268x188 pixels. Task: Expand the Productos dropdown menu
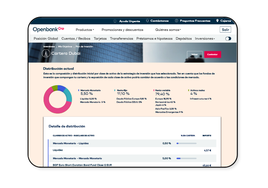click(85, 30)
